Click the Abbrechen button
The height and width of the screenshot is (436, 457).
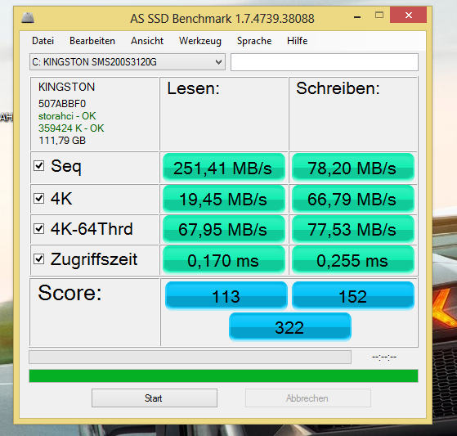tap(308, 398)
